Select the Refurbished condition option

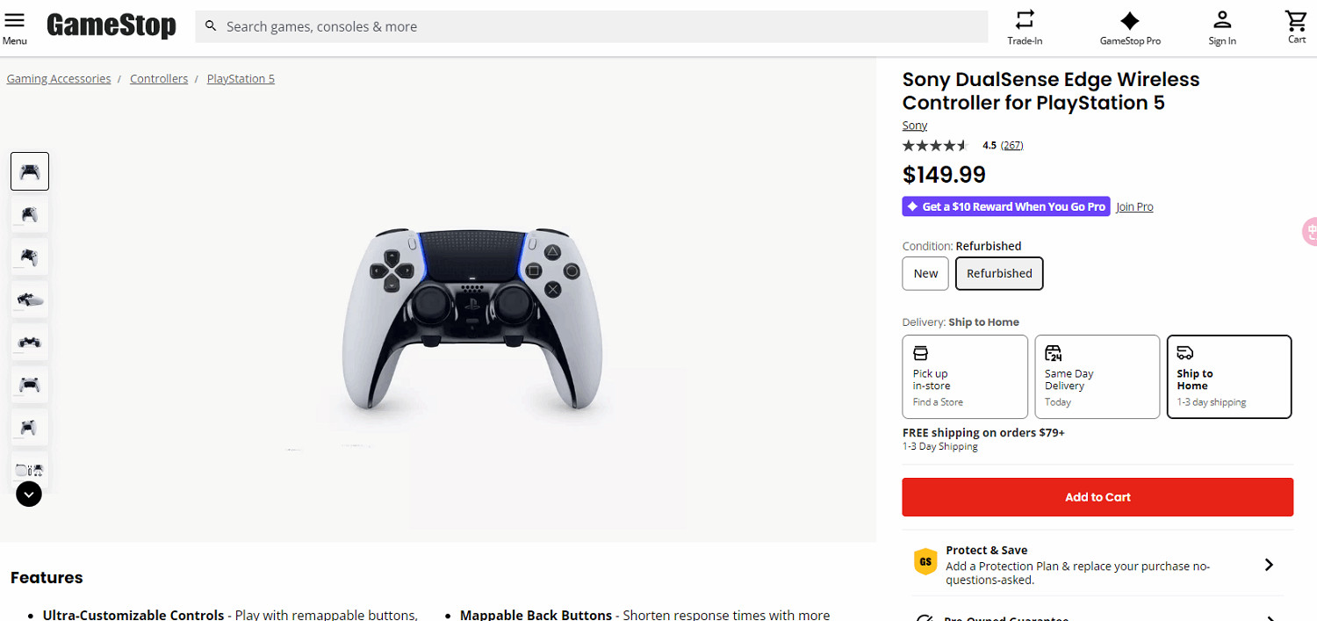999,273
